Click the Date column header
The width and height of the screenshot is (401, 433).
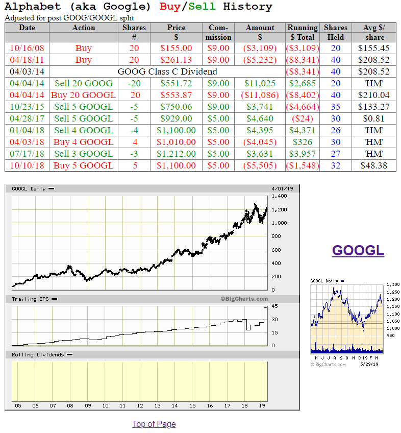pos(27,28)
